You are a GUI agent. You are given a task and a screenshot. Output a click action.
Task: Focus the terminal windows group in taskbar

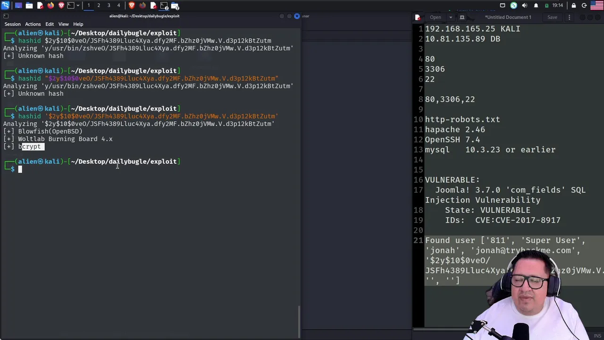click(164, 6)
